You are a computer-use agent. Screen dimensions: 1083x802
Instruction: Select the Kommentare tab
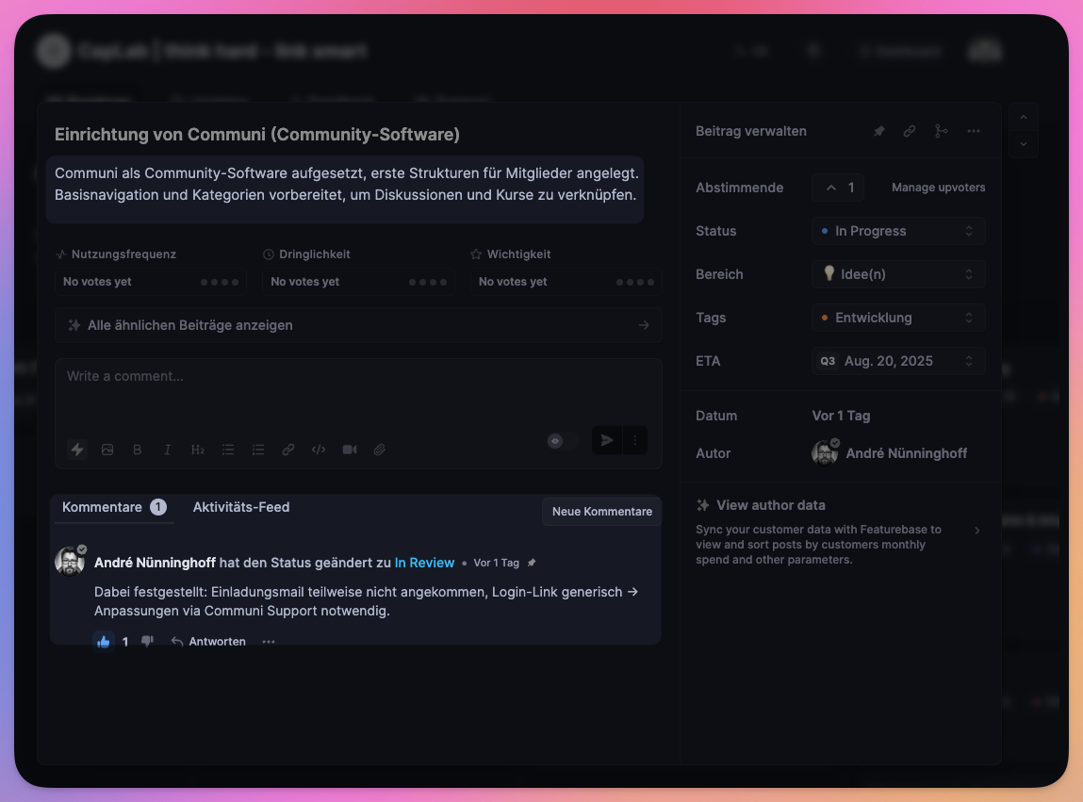tap(103, 507)
